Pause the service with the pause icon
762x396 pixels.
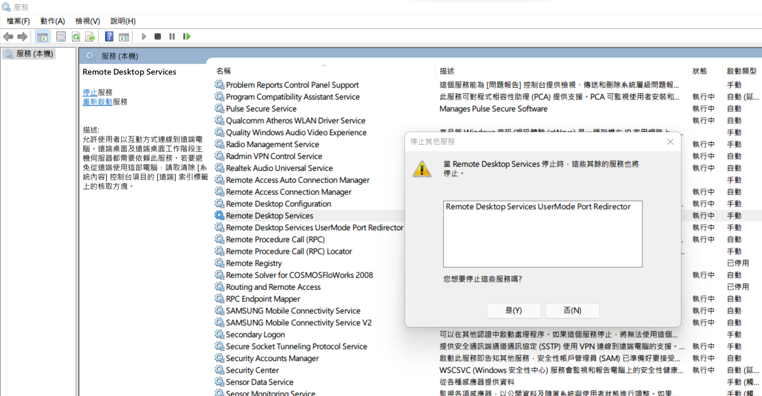click(171, 36)
